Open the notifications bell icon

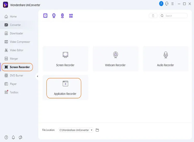click(x=13, y=137)
